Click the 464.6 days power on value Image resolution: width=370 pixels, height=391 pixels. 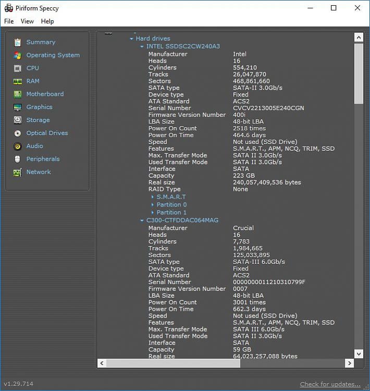pyautogui.click(x=249, y=135)
